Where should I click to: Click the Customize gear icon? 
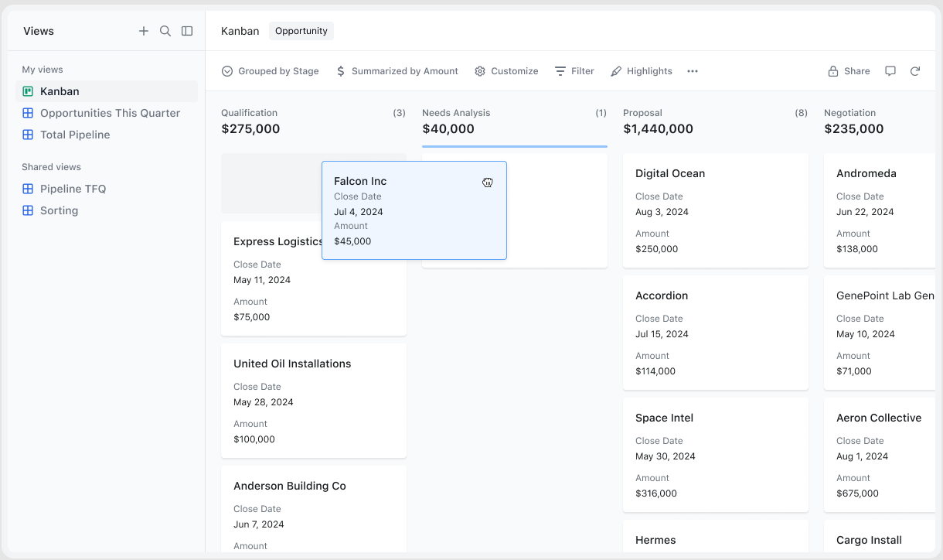(x=480, y=71)
